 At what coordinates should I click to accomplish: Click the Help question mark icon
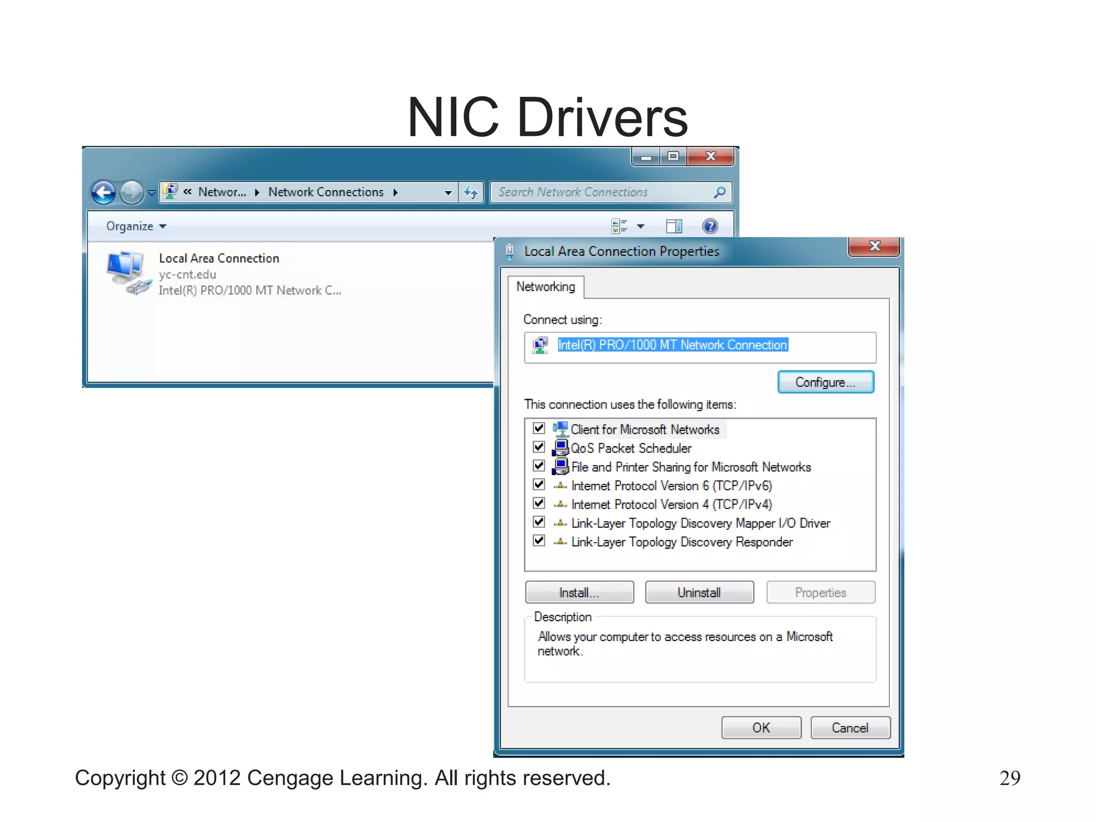710,226
